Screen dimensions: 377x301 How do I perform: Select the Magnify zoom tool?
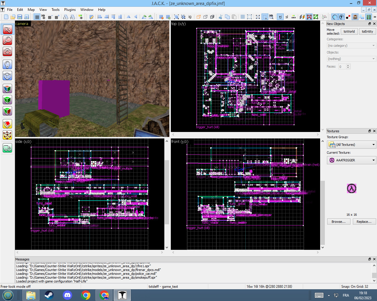point(7,40)
